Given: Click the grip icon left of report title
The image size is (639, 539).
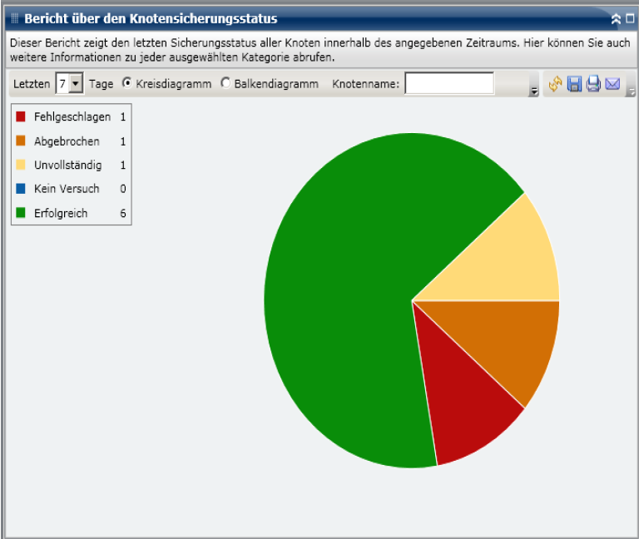Looking at the screenshot, I should (14, 18).
